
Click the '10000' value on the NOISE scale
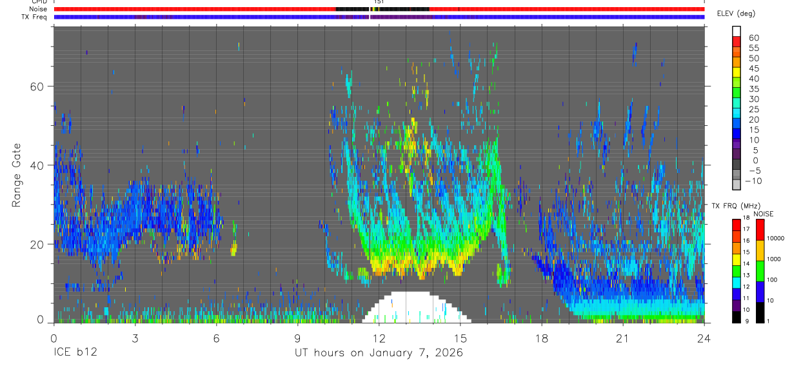pos(776,238)
